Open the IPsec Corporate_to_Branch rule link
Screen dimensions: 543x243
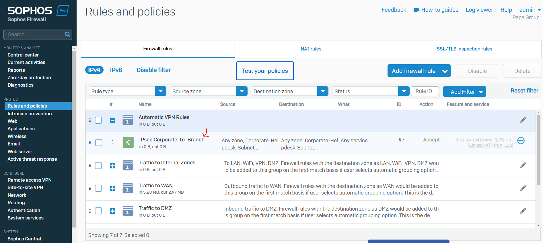tap(172, 140)
